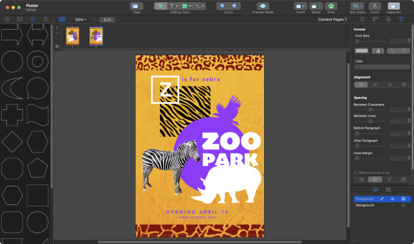This screenshot has height=244, width=414.
Task: Align text left
Action: tap(361, 85)
